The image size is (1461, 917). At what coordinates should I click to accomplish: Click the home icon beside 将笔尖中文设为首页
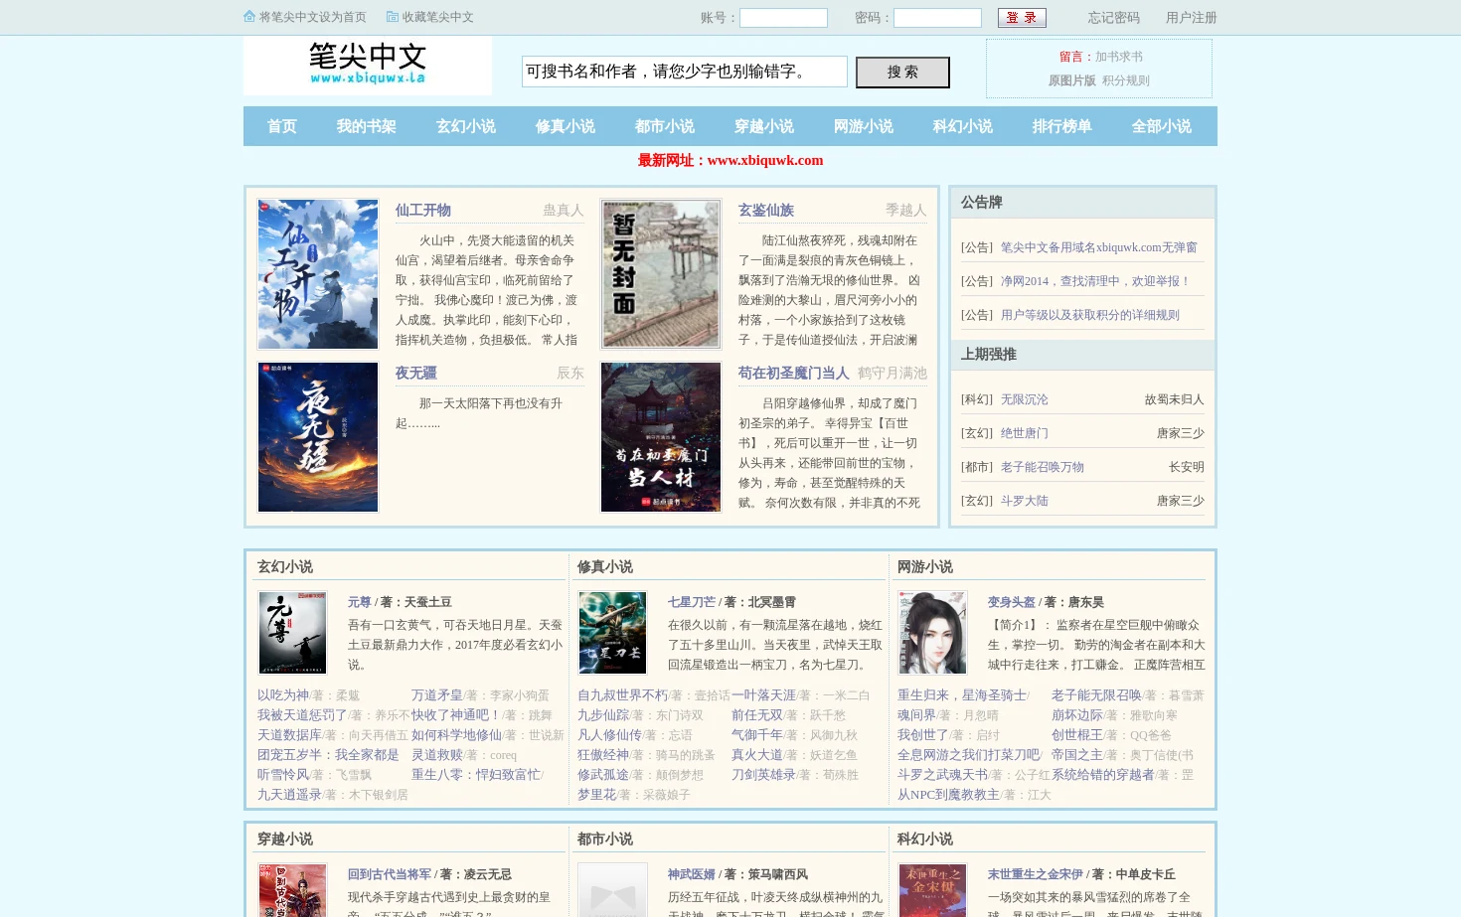pyautogui.click(x=249, y=17)
